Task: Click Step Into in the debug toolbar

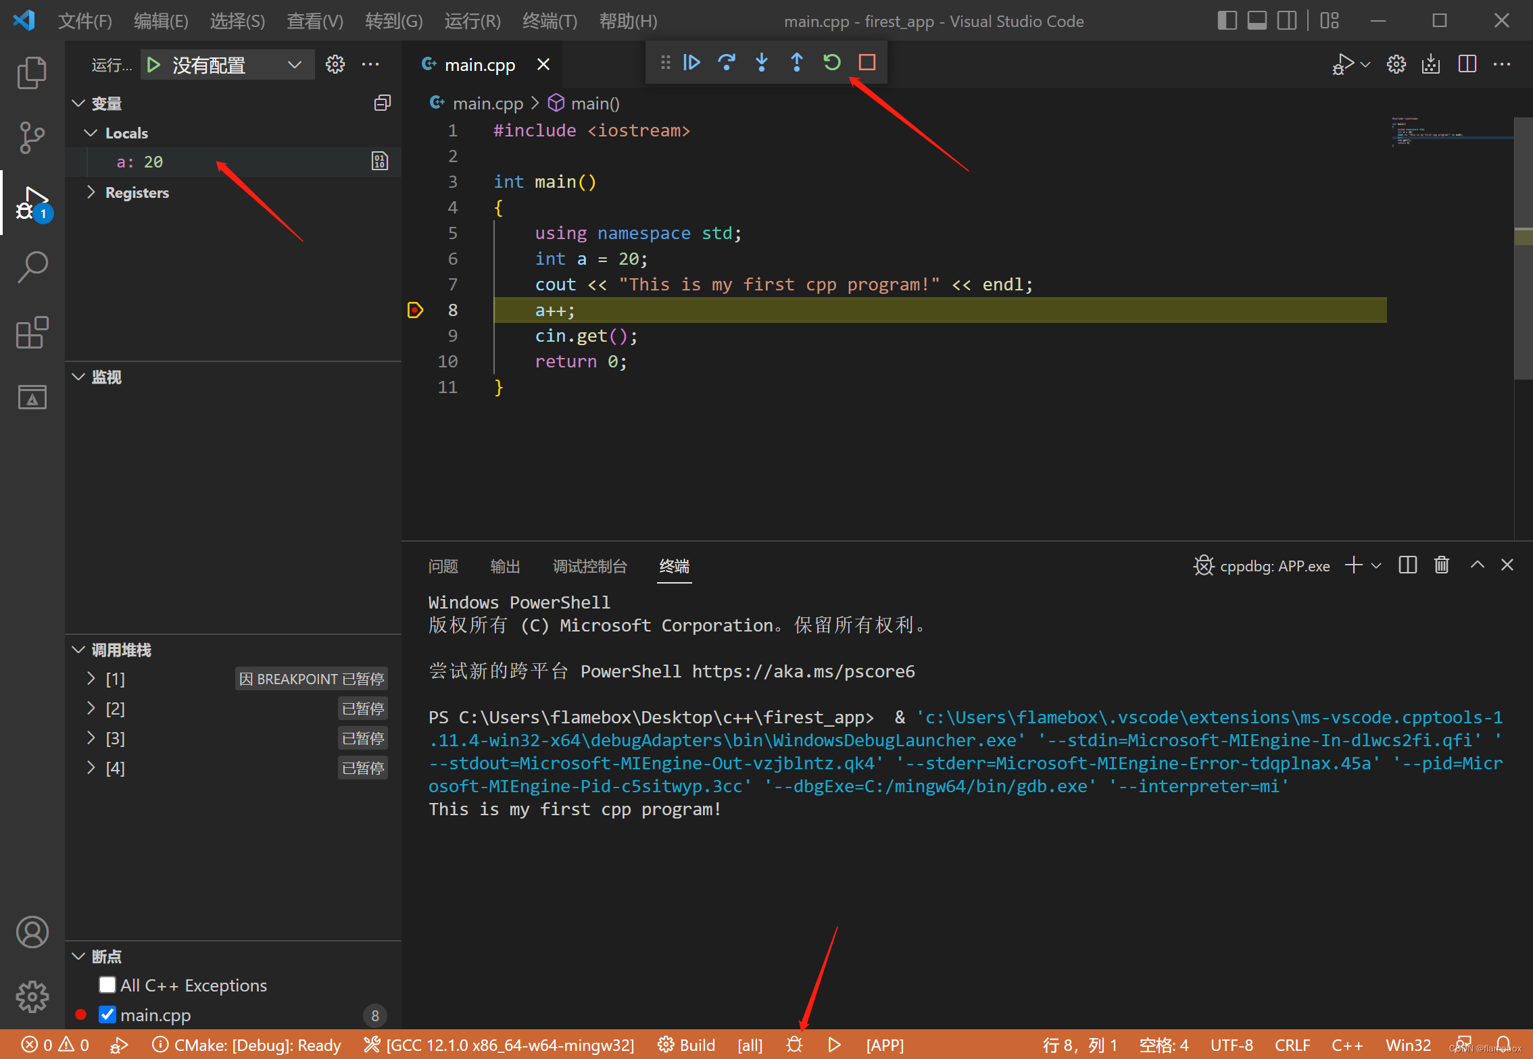Action: pyautogui.click(x=762, y=63)
